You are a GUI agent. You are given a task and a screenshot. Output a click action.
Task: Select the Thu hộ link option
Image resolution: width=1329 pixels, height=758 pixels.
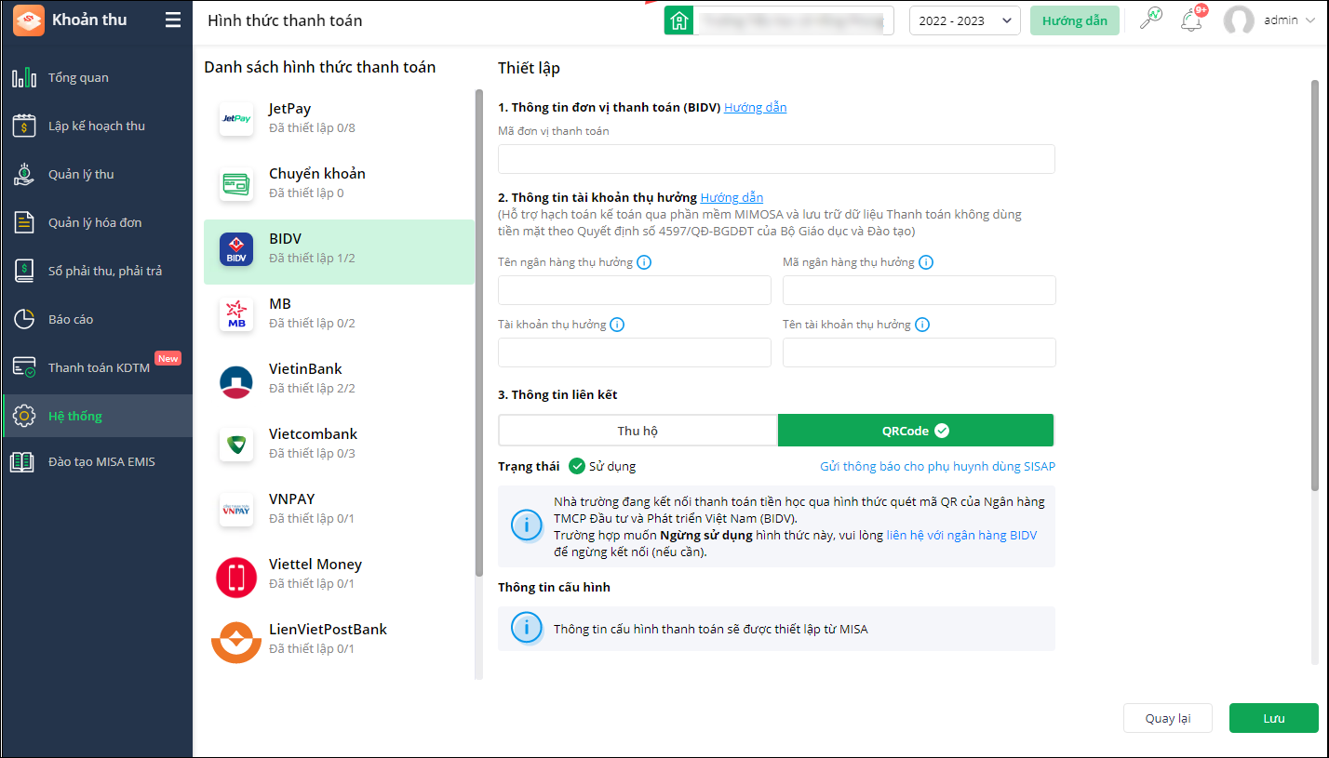(638, 431)
